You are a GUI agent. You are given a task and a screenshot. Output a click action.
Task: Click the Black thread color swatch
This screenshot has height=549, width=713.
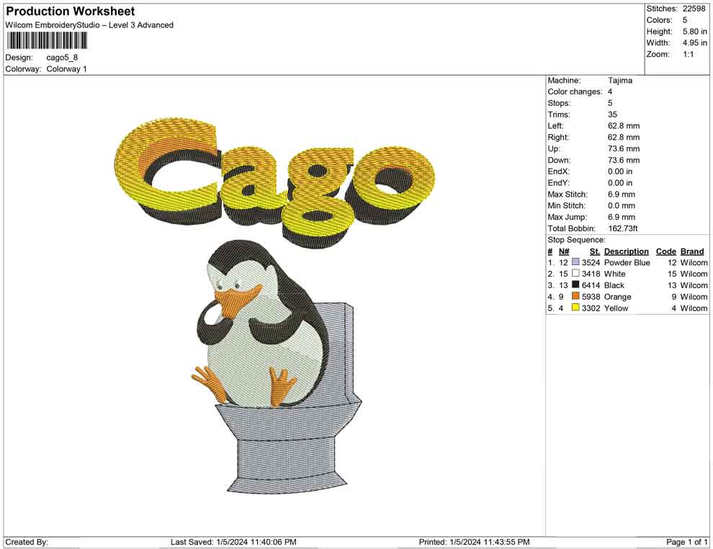[x=575, y=285]
